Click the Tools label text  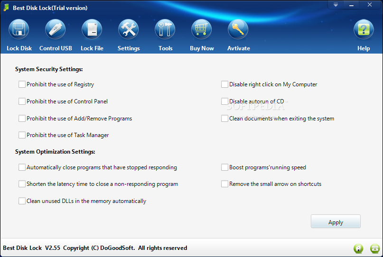pyautogui.click(x=165, y=48)
